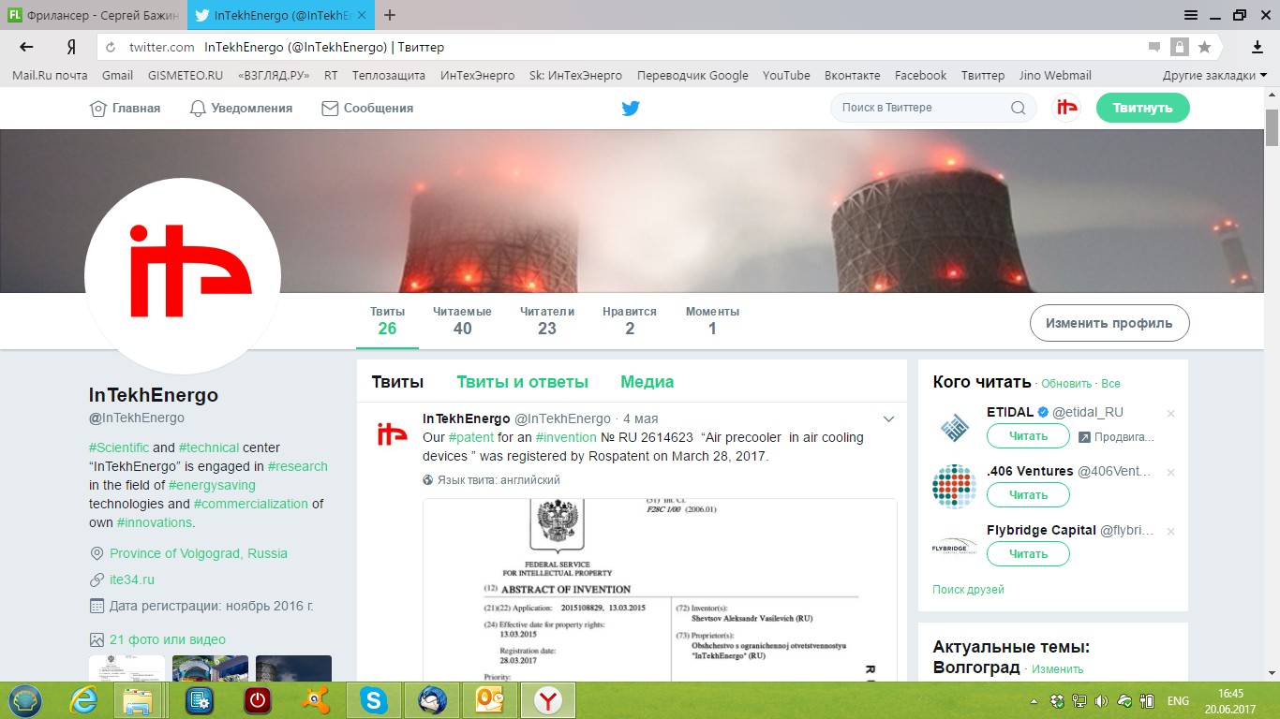Screen dimensions: 1280x719
Task: Click Изменить next to Волгоград trends
Action: tap(1058, 669)
